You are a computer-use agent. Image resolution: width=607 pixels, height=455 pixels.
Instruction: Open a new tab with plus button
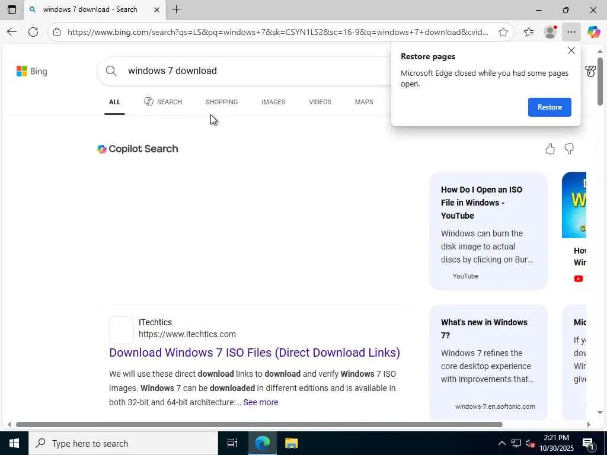coord(176,9)
